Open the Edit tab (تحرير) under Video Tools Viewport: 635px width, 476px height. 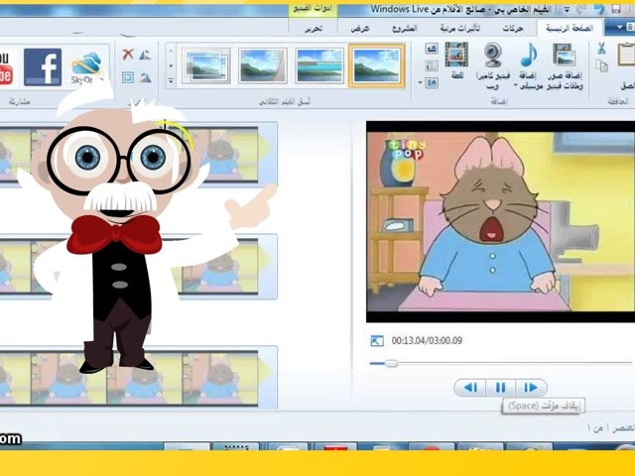click(314, 29)
